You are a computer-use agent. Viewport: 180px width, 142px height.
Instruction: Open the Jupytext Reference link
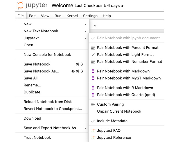click(x=114, y=138)
